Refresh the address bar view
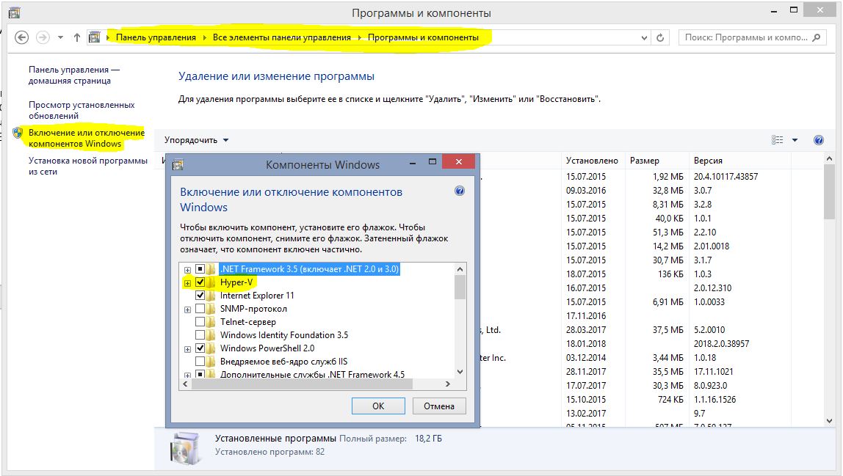Image resolution: width=843 pixels, height=476 pixels. point(660,37)
